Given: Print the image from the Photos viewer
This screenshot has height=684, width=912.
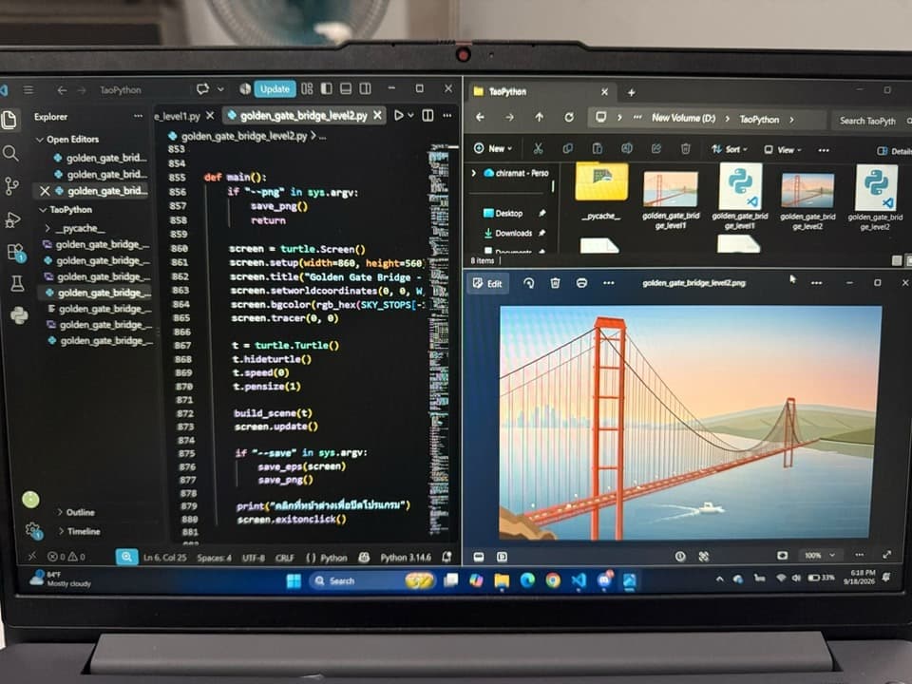Looking at the screenshot, I should pos(581,283).
